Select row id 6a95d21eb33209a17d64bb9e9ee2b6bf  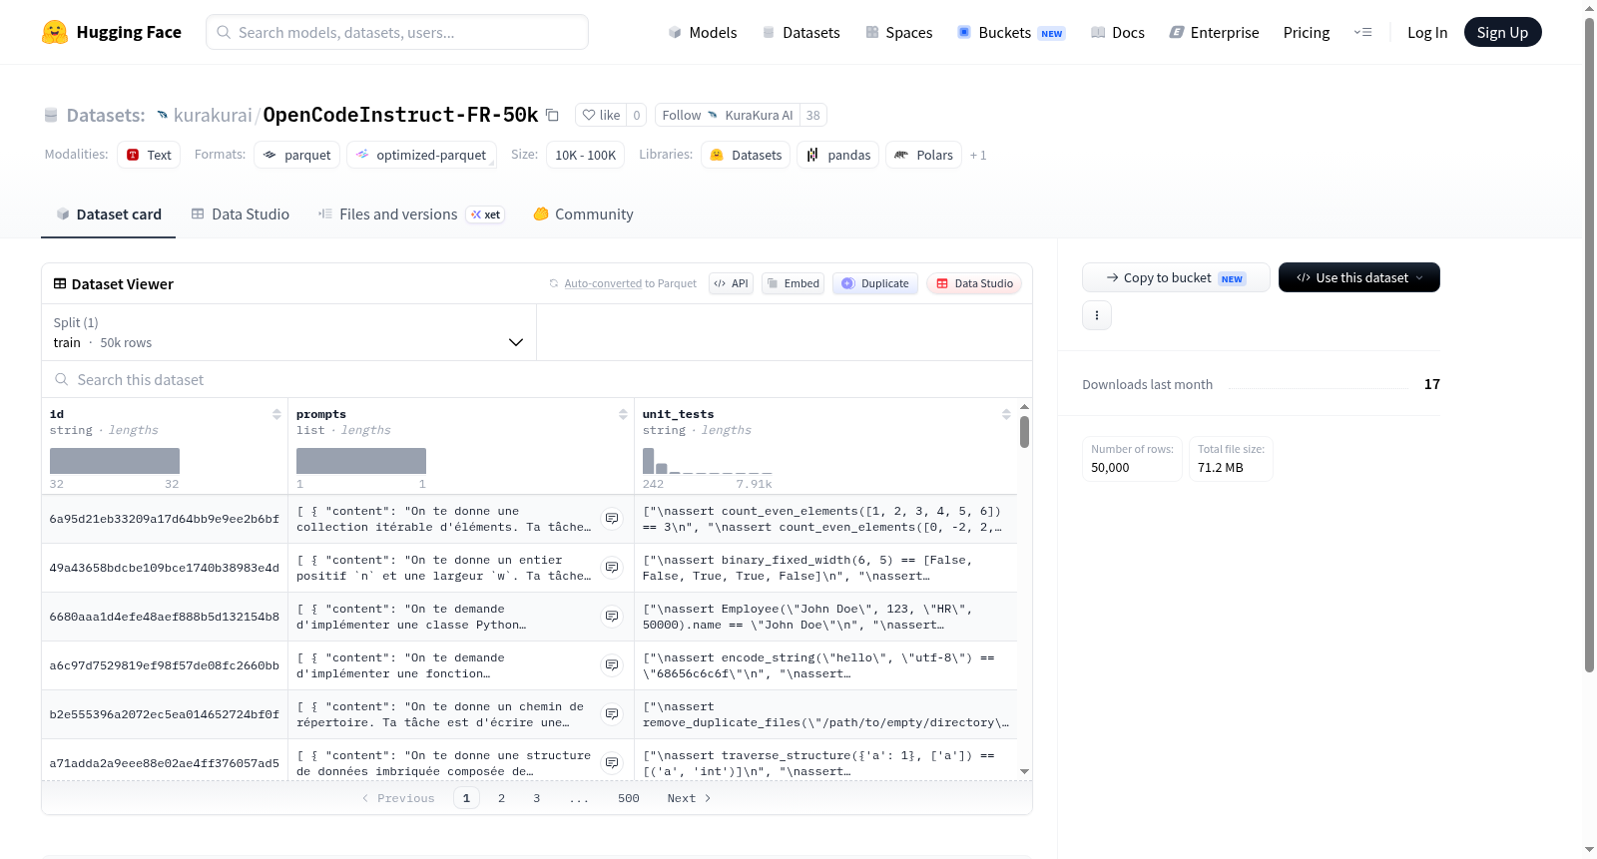[165, 519]
